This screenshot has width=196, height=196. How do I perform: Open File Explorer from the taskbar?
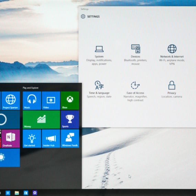click(x=17, y=193)
